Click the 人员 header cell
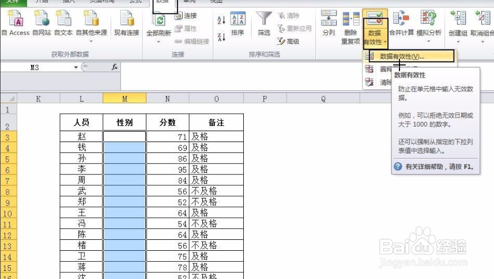494x279 pixels. [x=81, y=123]
